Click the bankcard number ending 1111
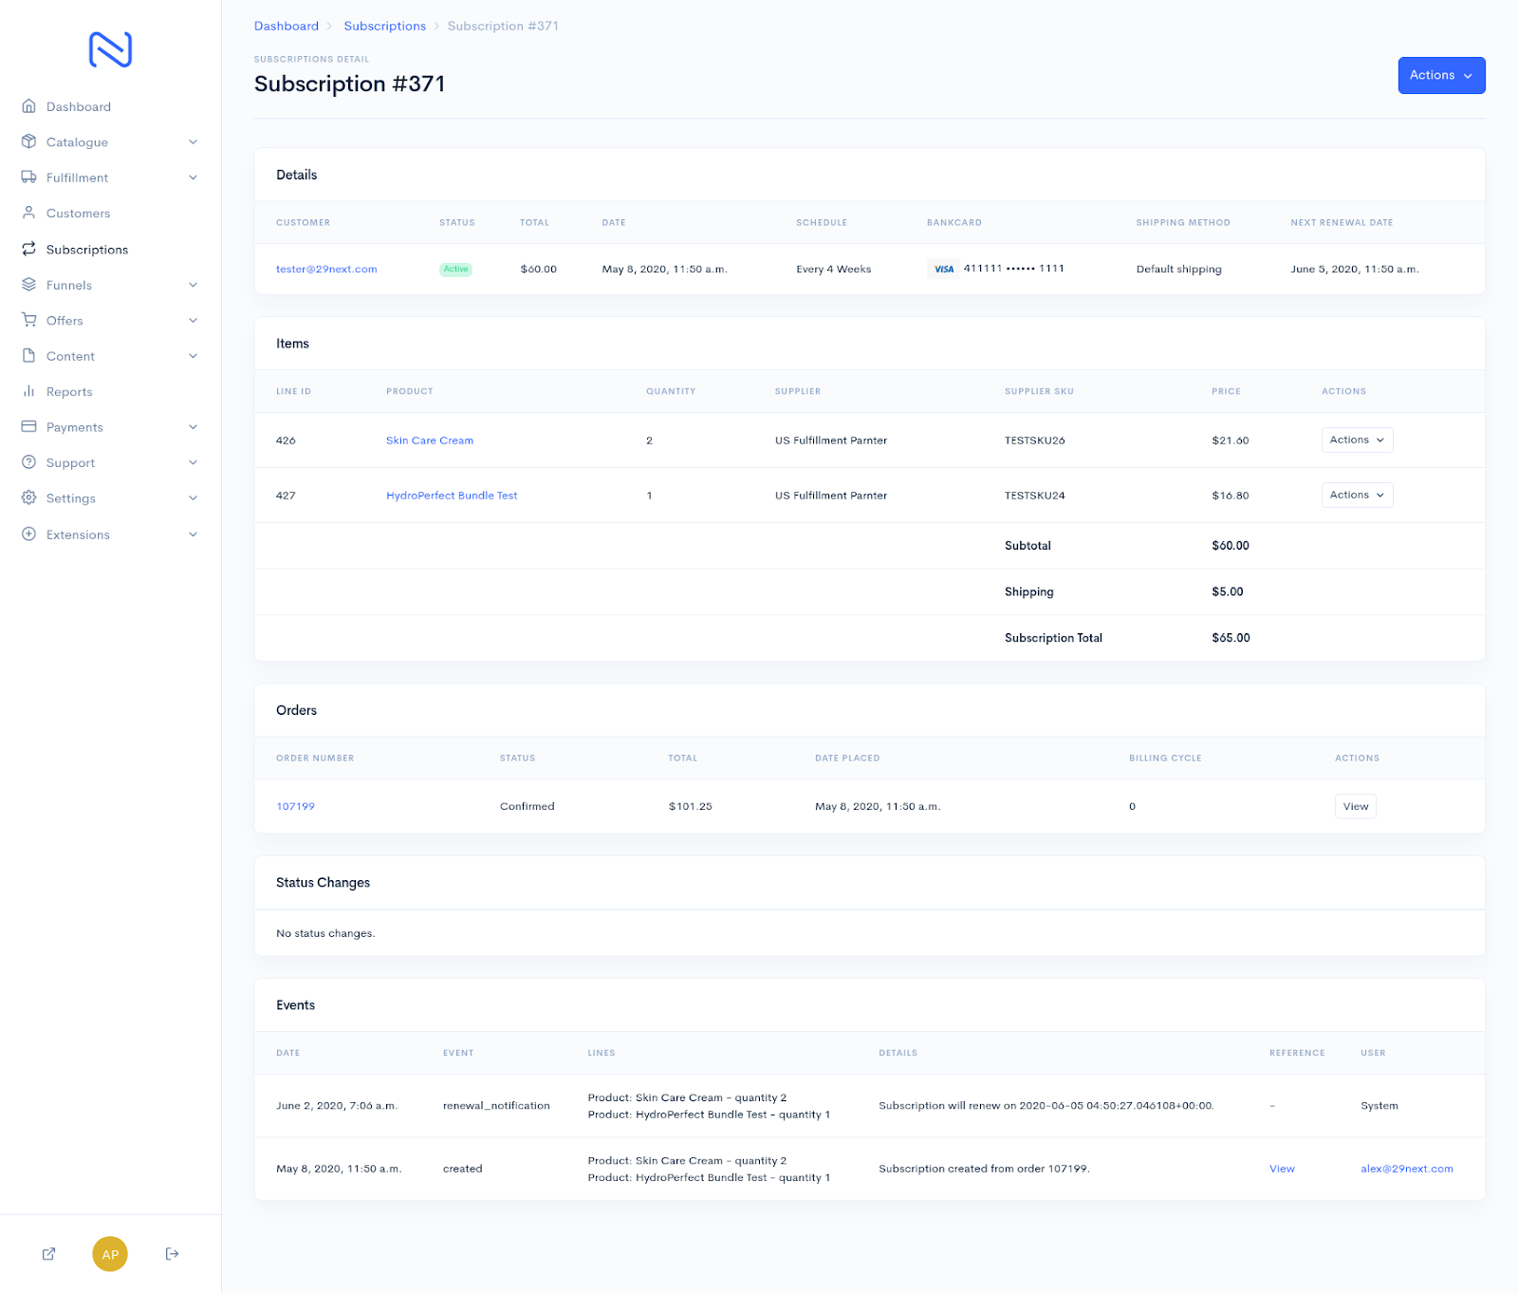Viewport: 1518px width, 1293px height. click(x=1014, y=269)
